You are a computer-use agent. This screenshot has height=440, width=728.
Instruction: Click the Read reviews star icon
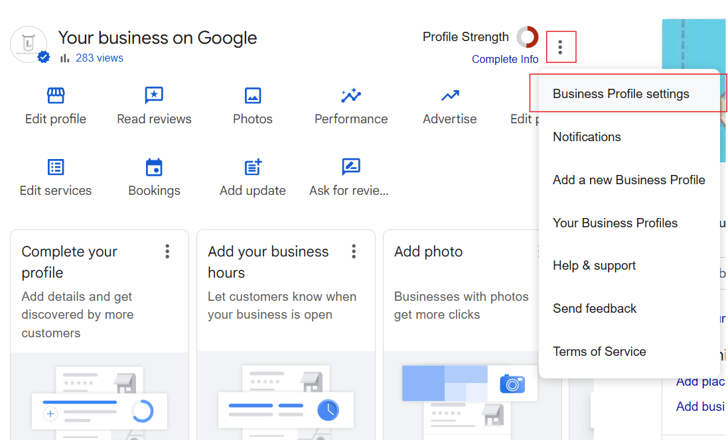[154, 96]
